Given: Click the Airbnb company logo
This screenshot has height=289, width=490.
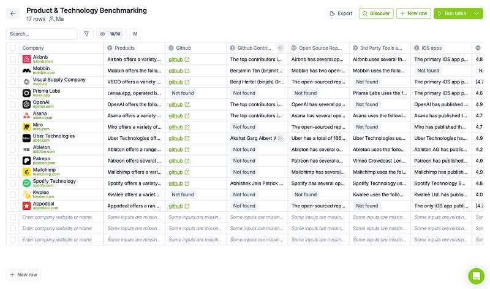Looking at the screenshot, I should click(x=26, y=59).
